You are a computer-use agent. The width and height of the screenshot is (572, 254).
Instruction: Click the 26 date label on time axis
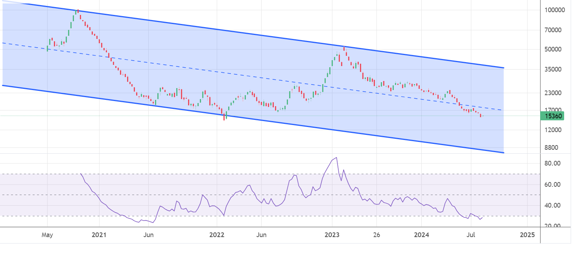click(376, 235)
